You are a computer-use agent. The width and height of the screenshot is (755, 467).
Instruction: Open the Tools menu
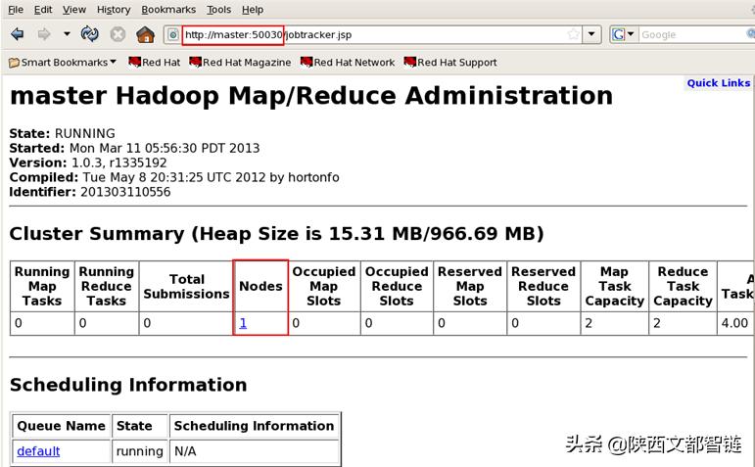pyautogui.click(x=218, y=10)
